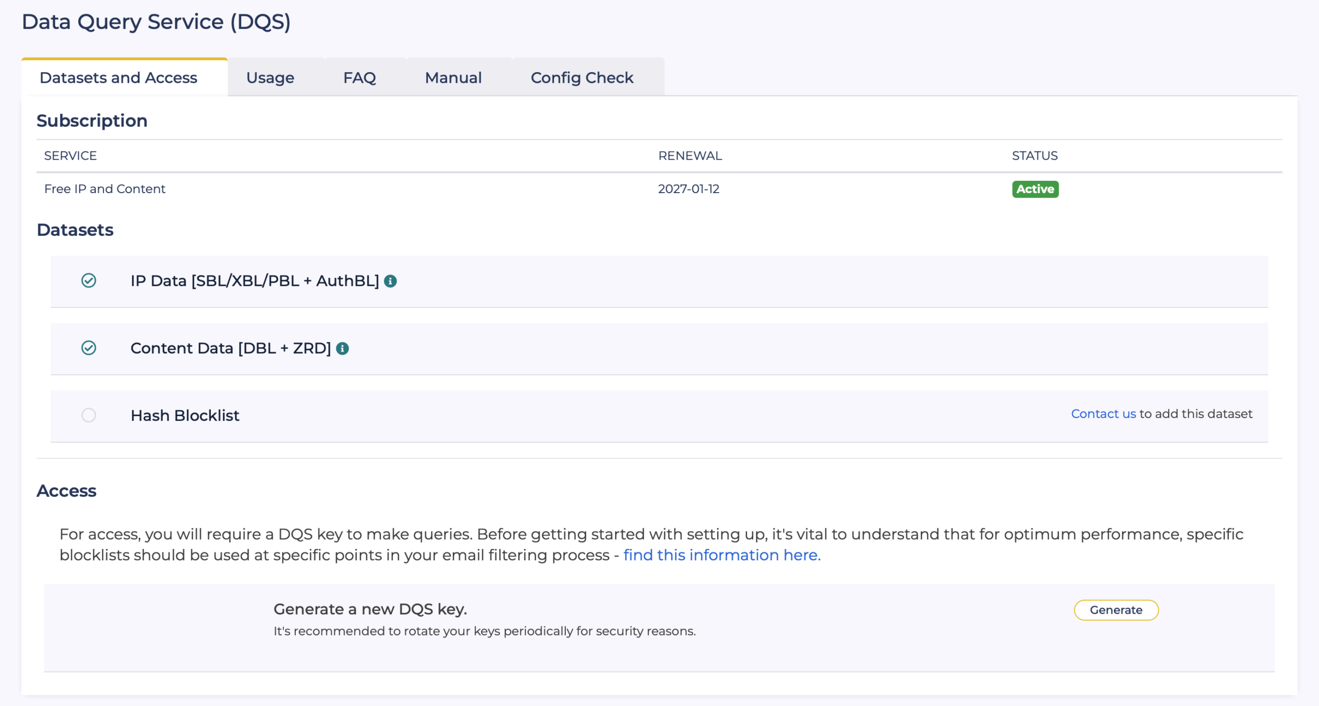Toggle IP Data dataset checkmark
The height and width of the screenshot is (706, 1319).
tap(89, 281)
